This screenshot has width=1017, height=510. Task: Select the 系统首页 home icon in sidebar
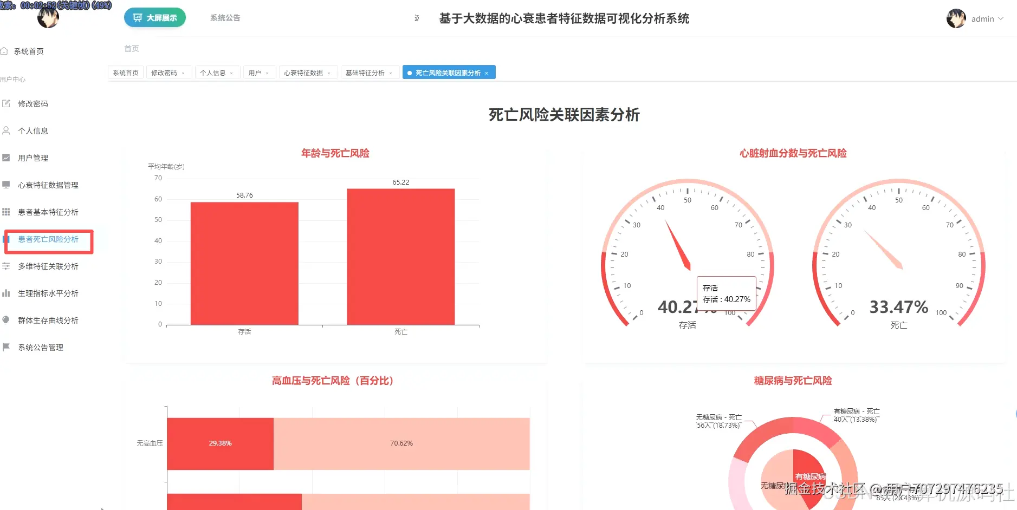(x=6, y=50)
